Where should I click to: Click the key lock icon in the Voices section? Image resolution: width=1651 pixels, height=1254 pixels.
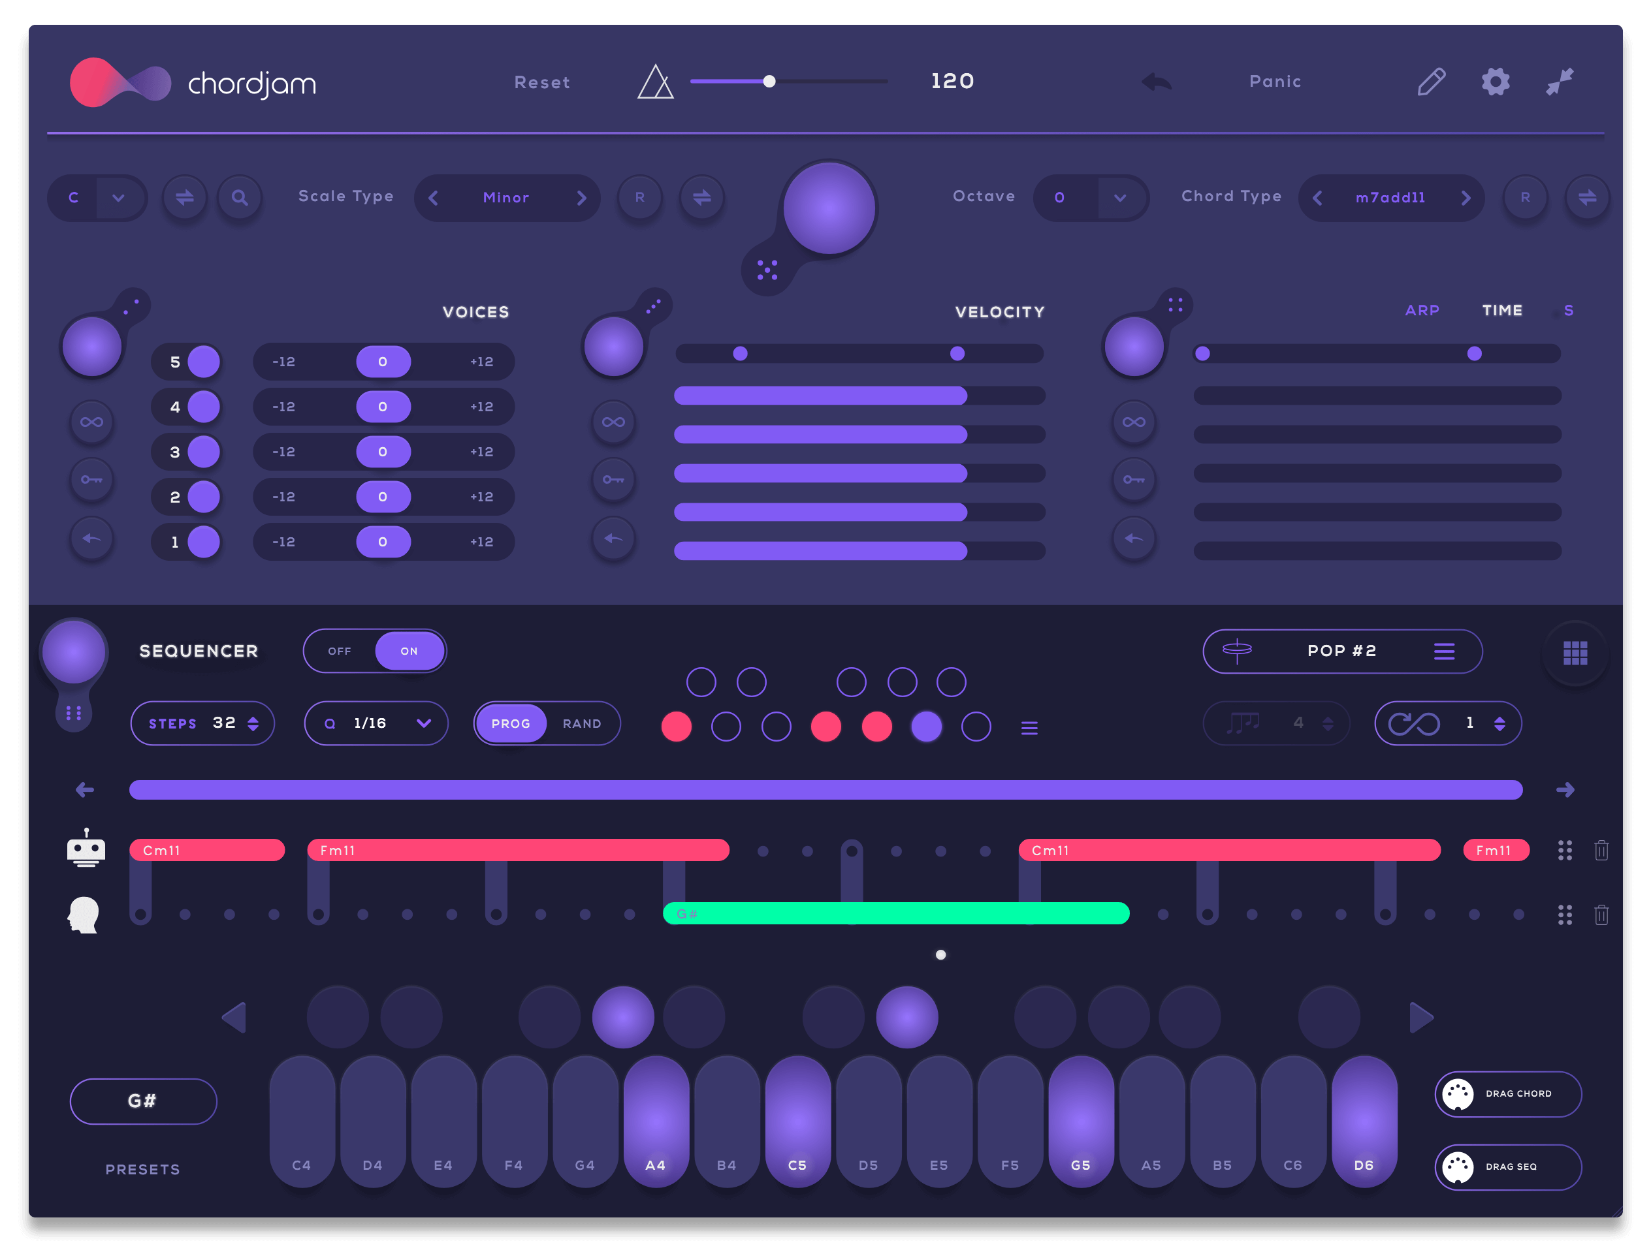(92, 480)
